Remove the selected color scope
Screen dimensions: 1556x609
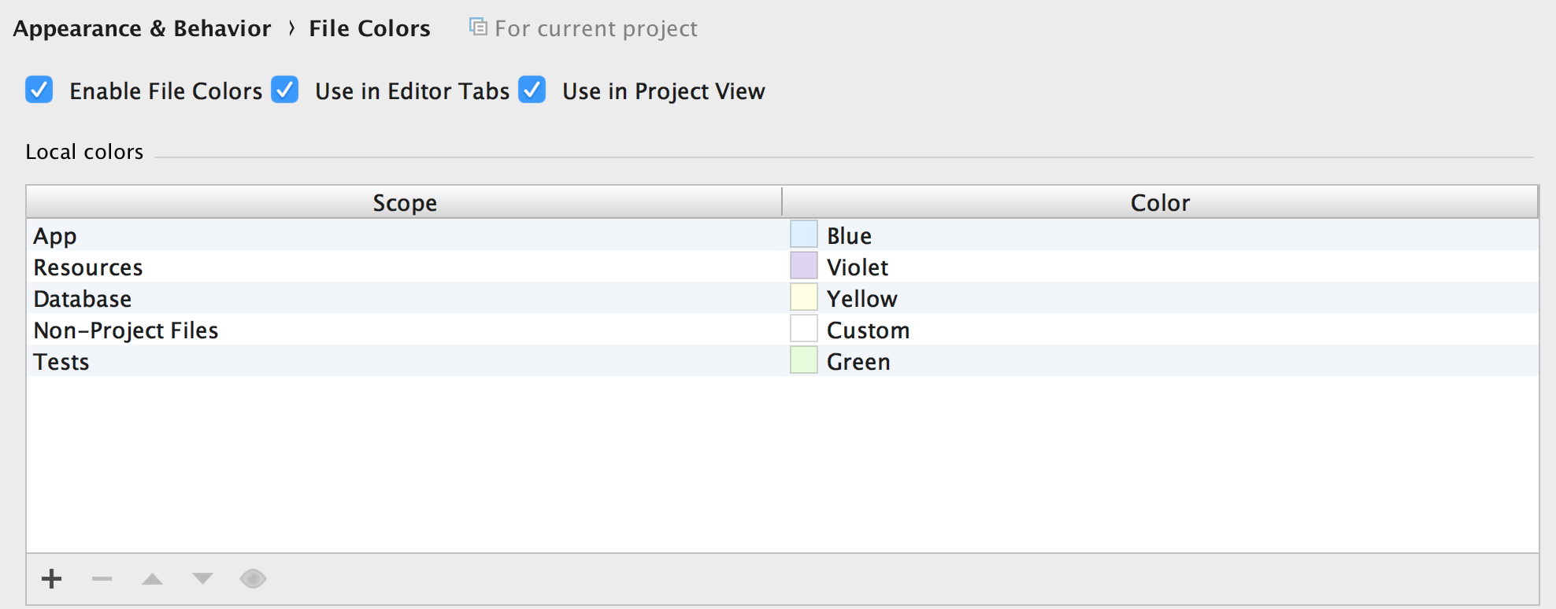(102, 579)
